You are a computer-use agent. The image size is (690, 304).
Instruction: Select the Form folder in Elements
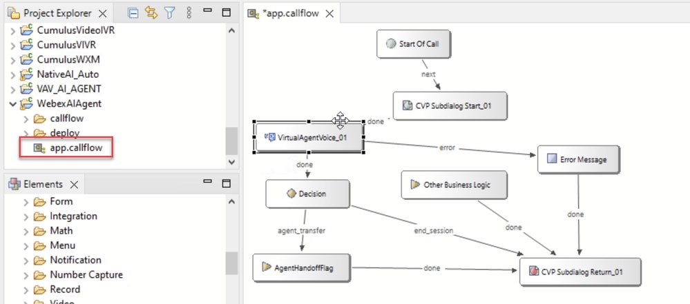pos(61,202)
